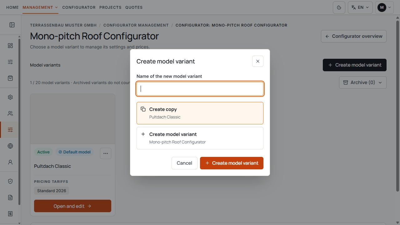Click black Create model variant page button

(x=355, y=65)
